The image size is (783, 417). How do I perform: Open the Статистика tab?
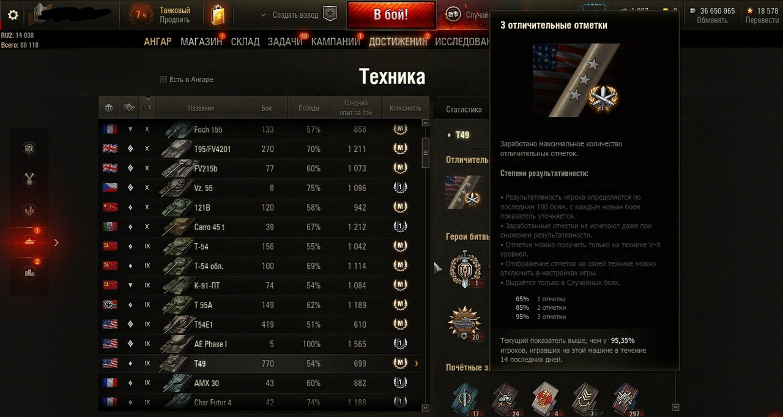point(464,110)
